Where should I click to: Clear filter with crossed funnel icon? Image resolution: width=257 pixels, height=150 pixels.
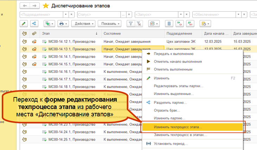coord(139,24)
